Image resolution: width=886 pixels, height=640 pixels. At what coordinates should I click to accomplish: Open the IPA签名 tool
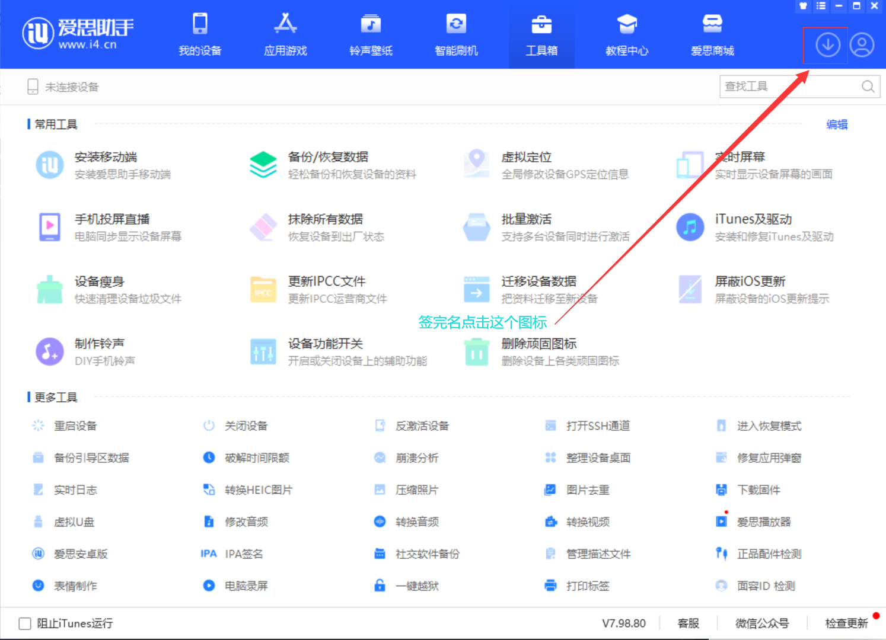coord(243,554)
